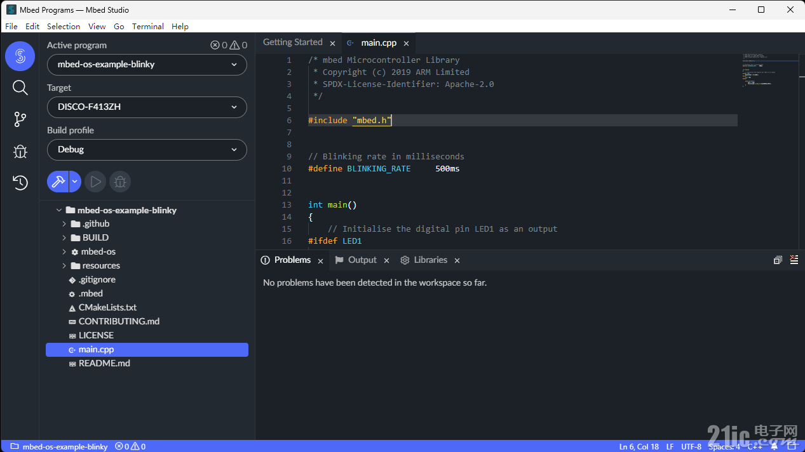Open the Help menu
Image resolution: width=805 pixels, height=452 pixels.
point(180,26)
